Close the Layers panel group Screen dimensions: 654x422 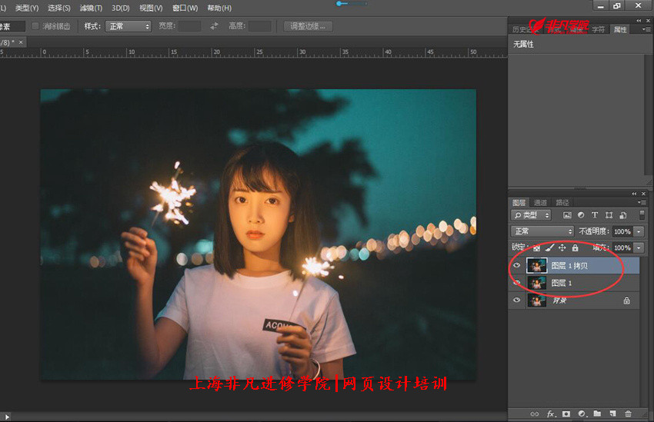pos(643,194)
